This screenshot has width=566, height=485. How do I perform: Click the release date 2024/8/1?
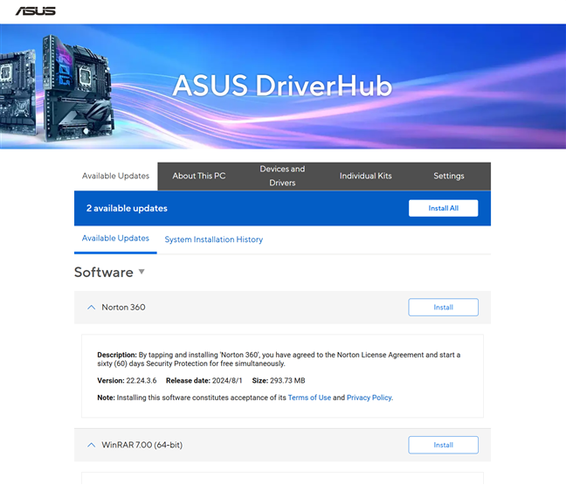click(x=227, y=381)
